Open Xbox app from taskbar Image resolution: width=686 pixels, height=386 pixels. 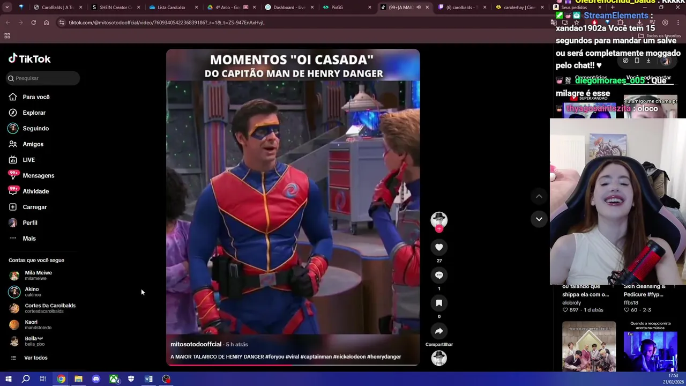click(114, 379)
